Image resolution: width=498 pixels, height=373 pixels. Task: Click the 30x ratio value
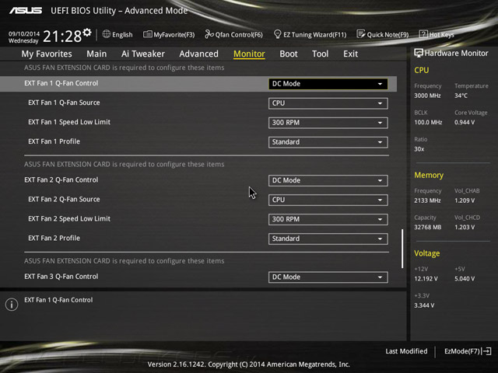click(x=419, y=149)
